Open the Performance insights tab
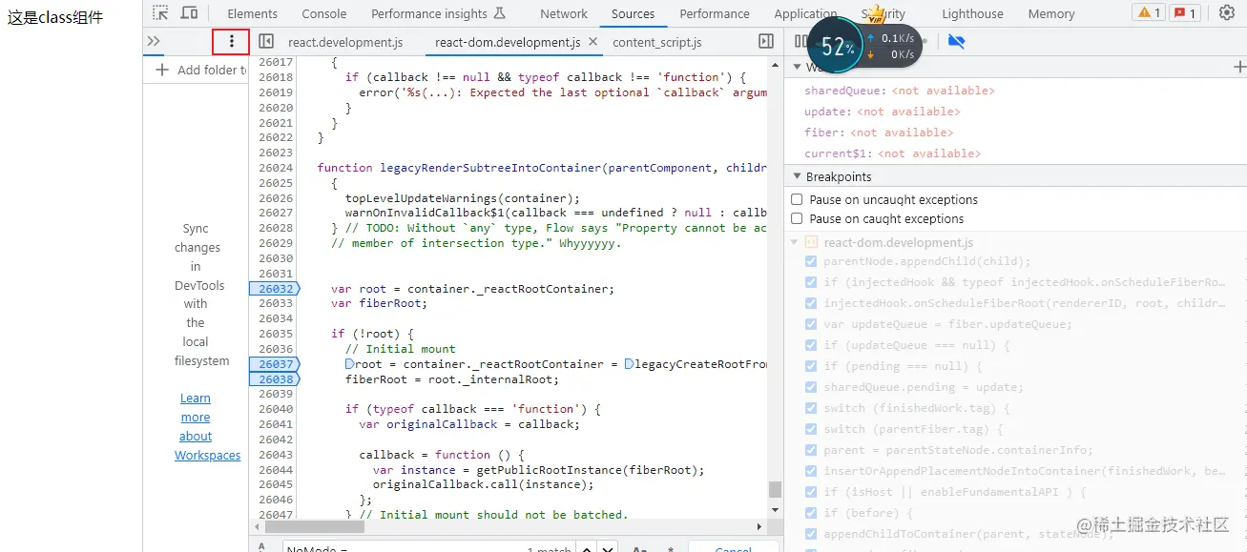 point(438,13)
